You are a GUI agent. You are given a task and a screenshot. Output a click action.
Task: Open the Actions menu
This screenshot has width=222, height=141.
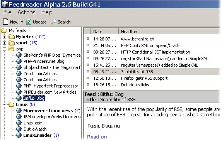(26, 12)
